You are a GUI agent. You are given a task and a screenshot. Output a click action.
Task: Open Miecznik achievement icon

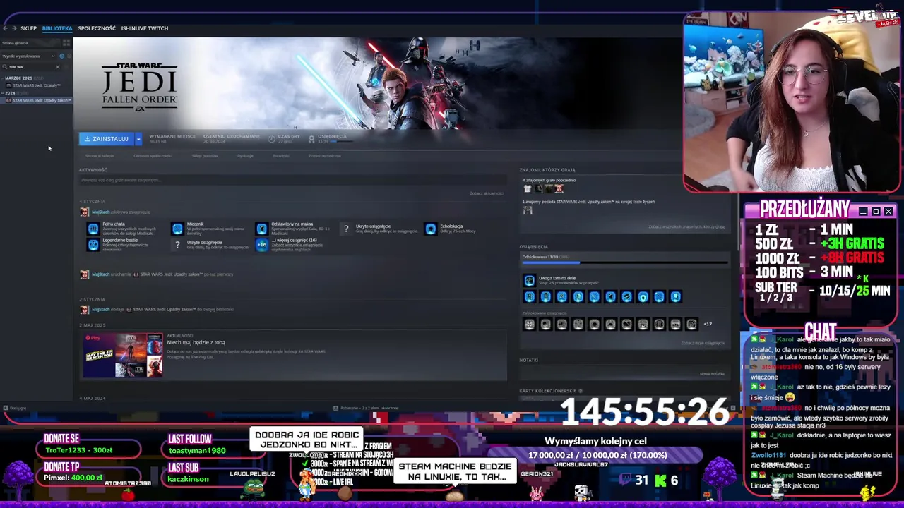tap(177, 229)
